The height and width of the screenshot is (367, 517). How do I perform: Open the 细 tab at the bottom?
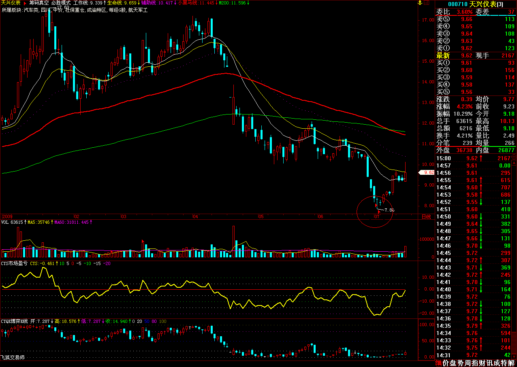438,363
